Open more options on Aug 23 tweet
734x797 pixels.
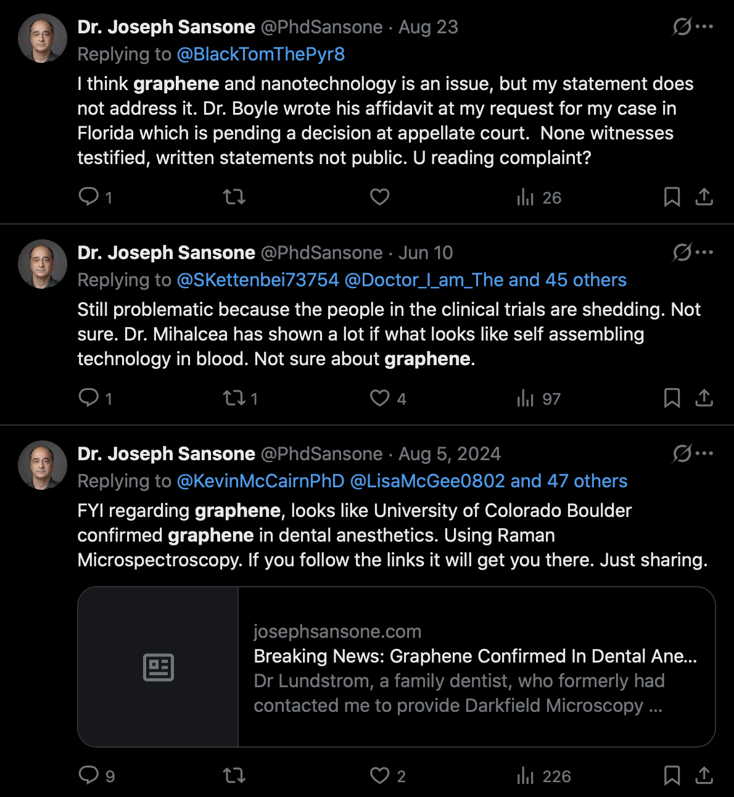[x=704, y=27]
